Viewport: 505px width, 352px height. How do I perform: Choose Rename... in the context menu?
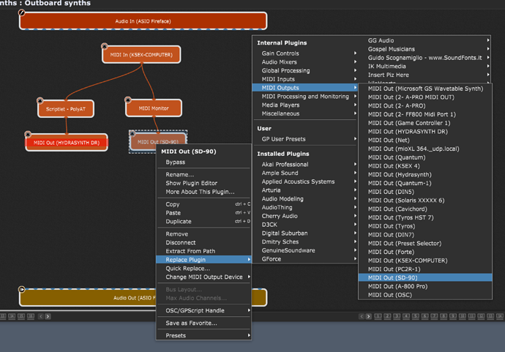pyautogui.click(x=203, y=175)
